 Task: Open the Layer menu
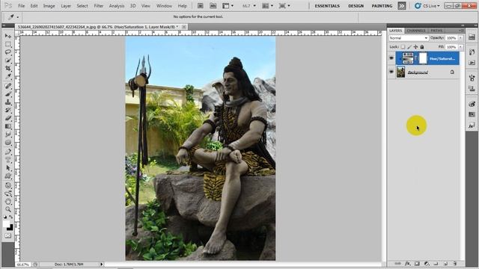pos(66,6)
